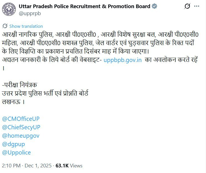Click the Dec 1, 2025 date
Screen dimensions: 206x173
(x=38, y=166)
